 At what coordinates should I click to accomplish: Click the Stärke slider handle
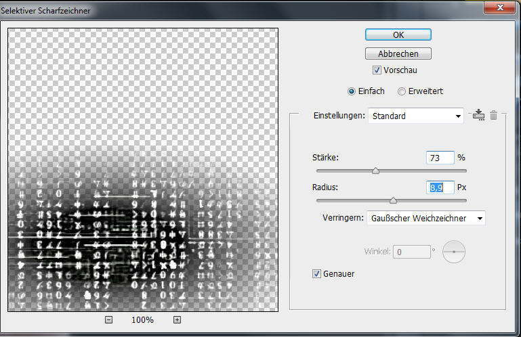[x=375, y=171]
